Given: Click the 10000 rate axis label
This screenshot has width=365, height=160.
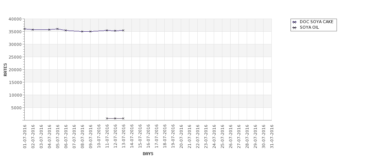Looking at the screenshot, I should click(x=15, y=95).
